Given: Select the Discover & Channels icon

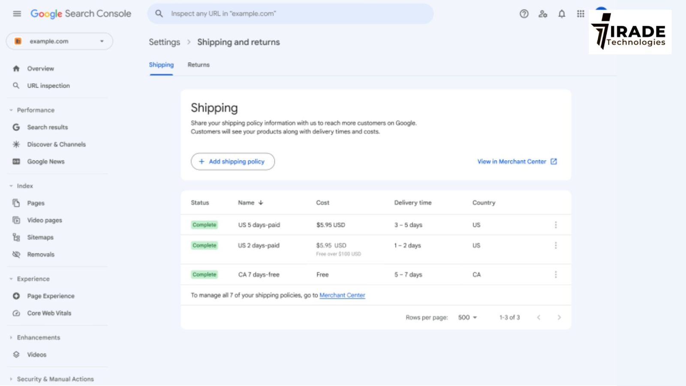Looking at the screenshot, I should [16, 144].
